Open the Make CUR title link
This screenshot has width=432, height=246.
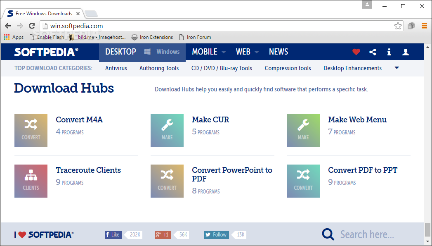tap(210, 119)
